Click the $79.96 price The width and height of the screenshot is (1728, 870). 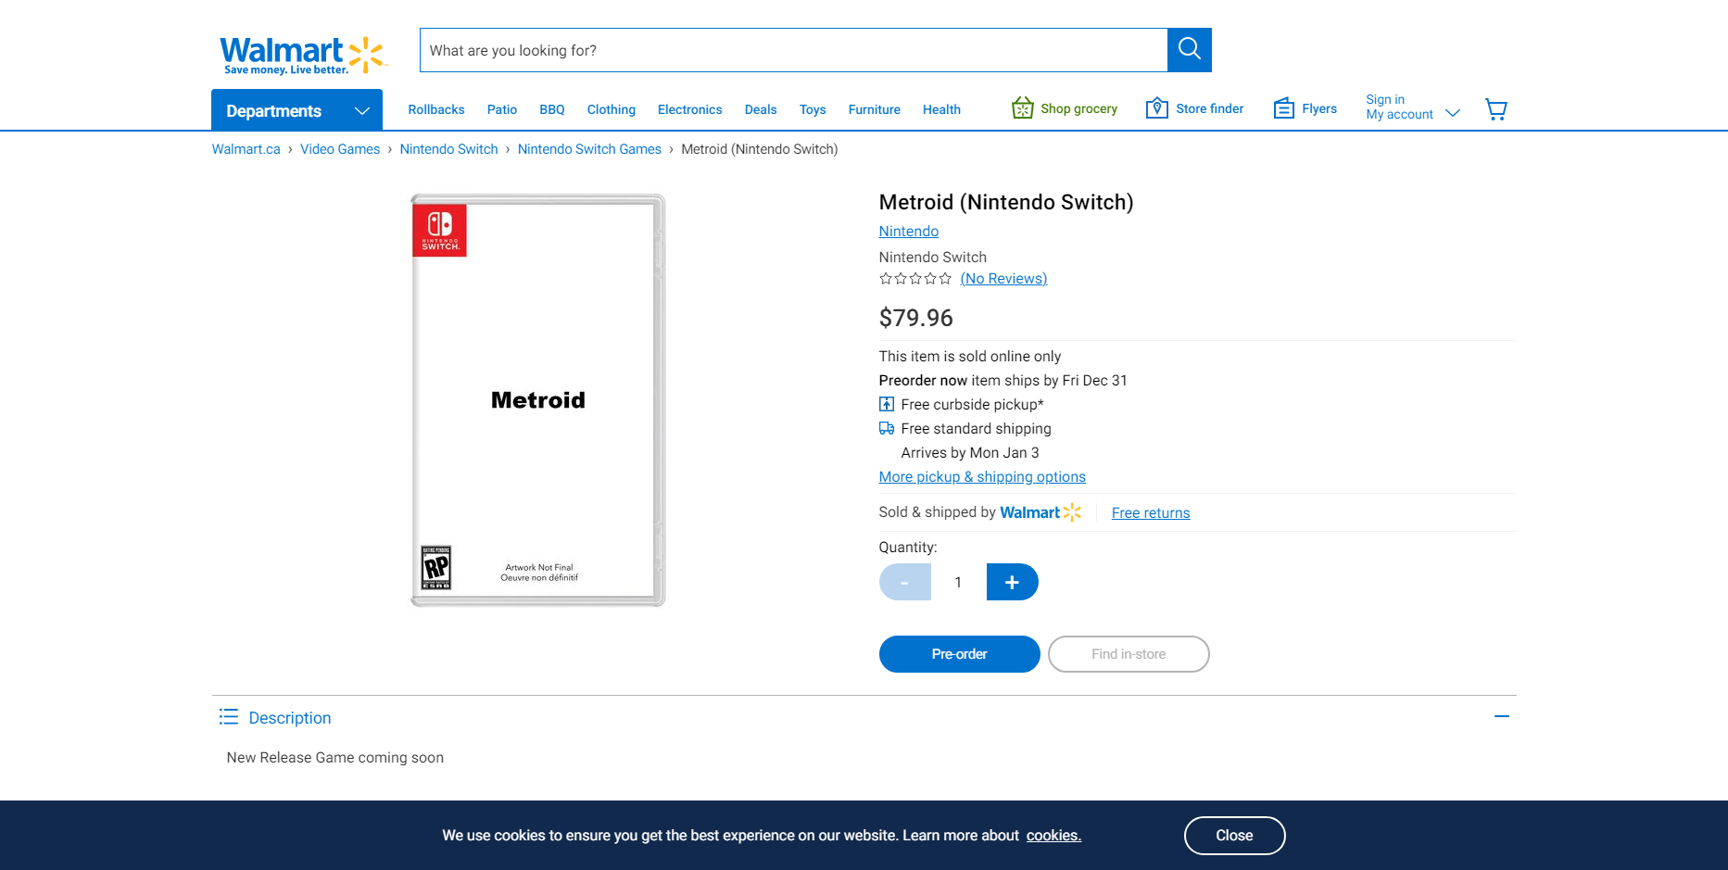pos(916,318)
